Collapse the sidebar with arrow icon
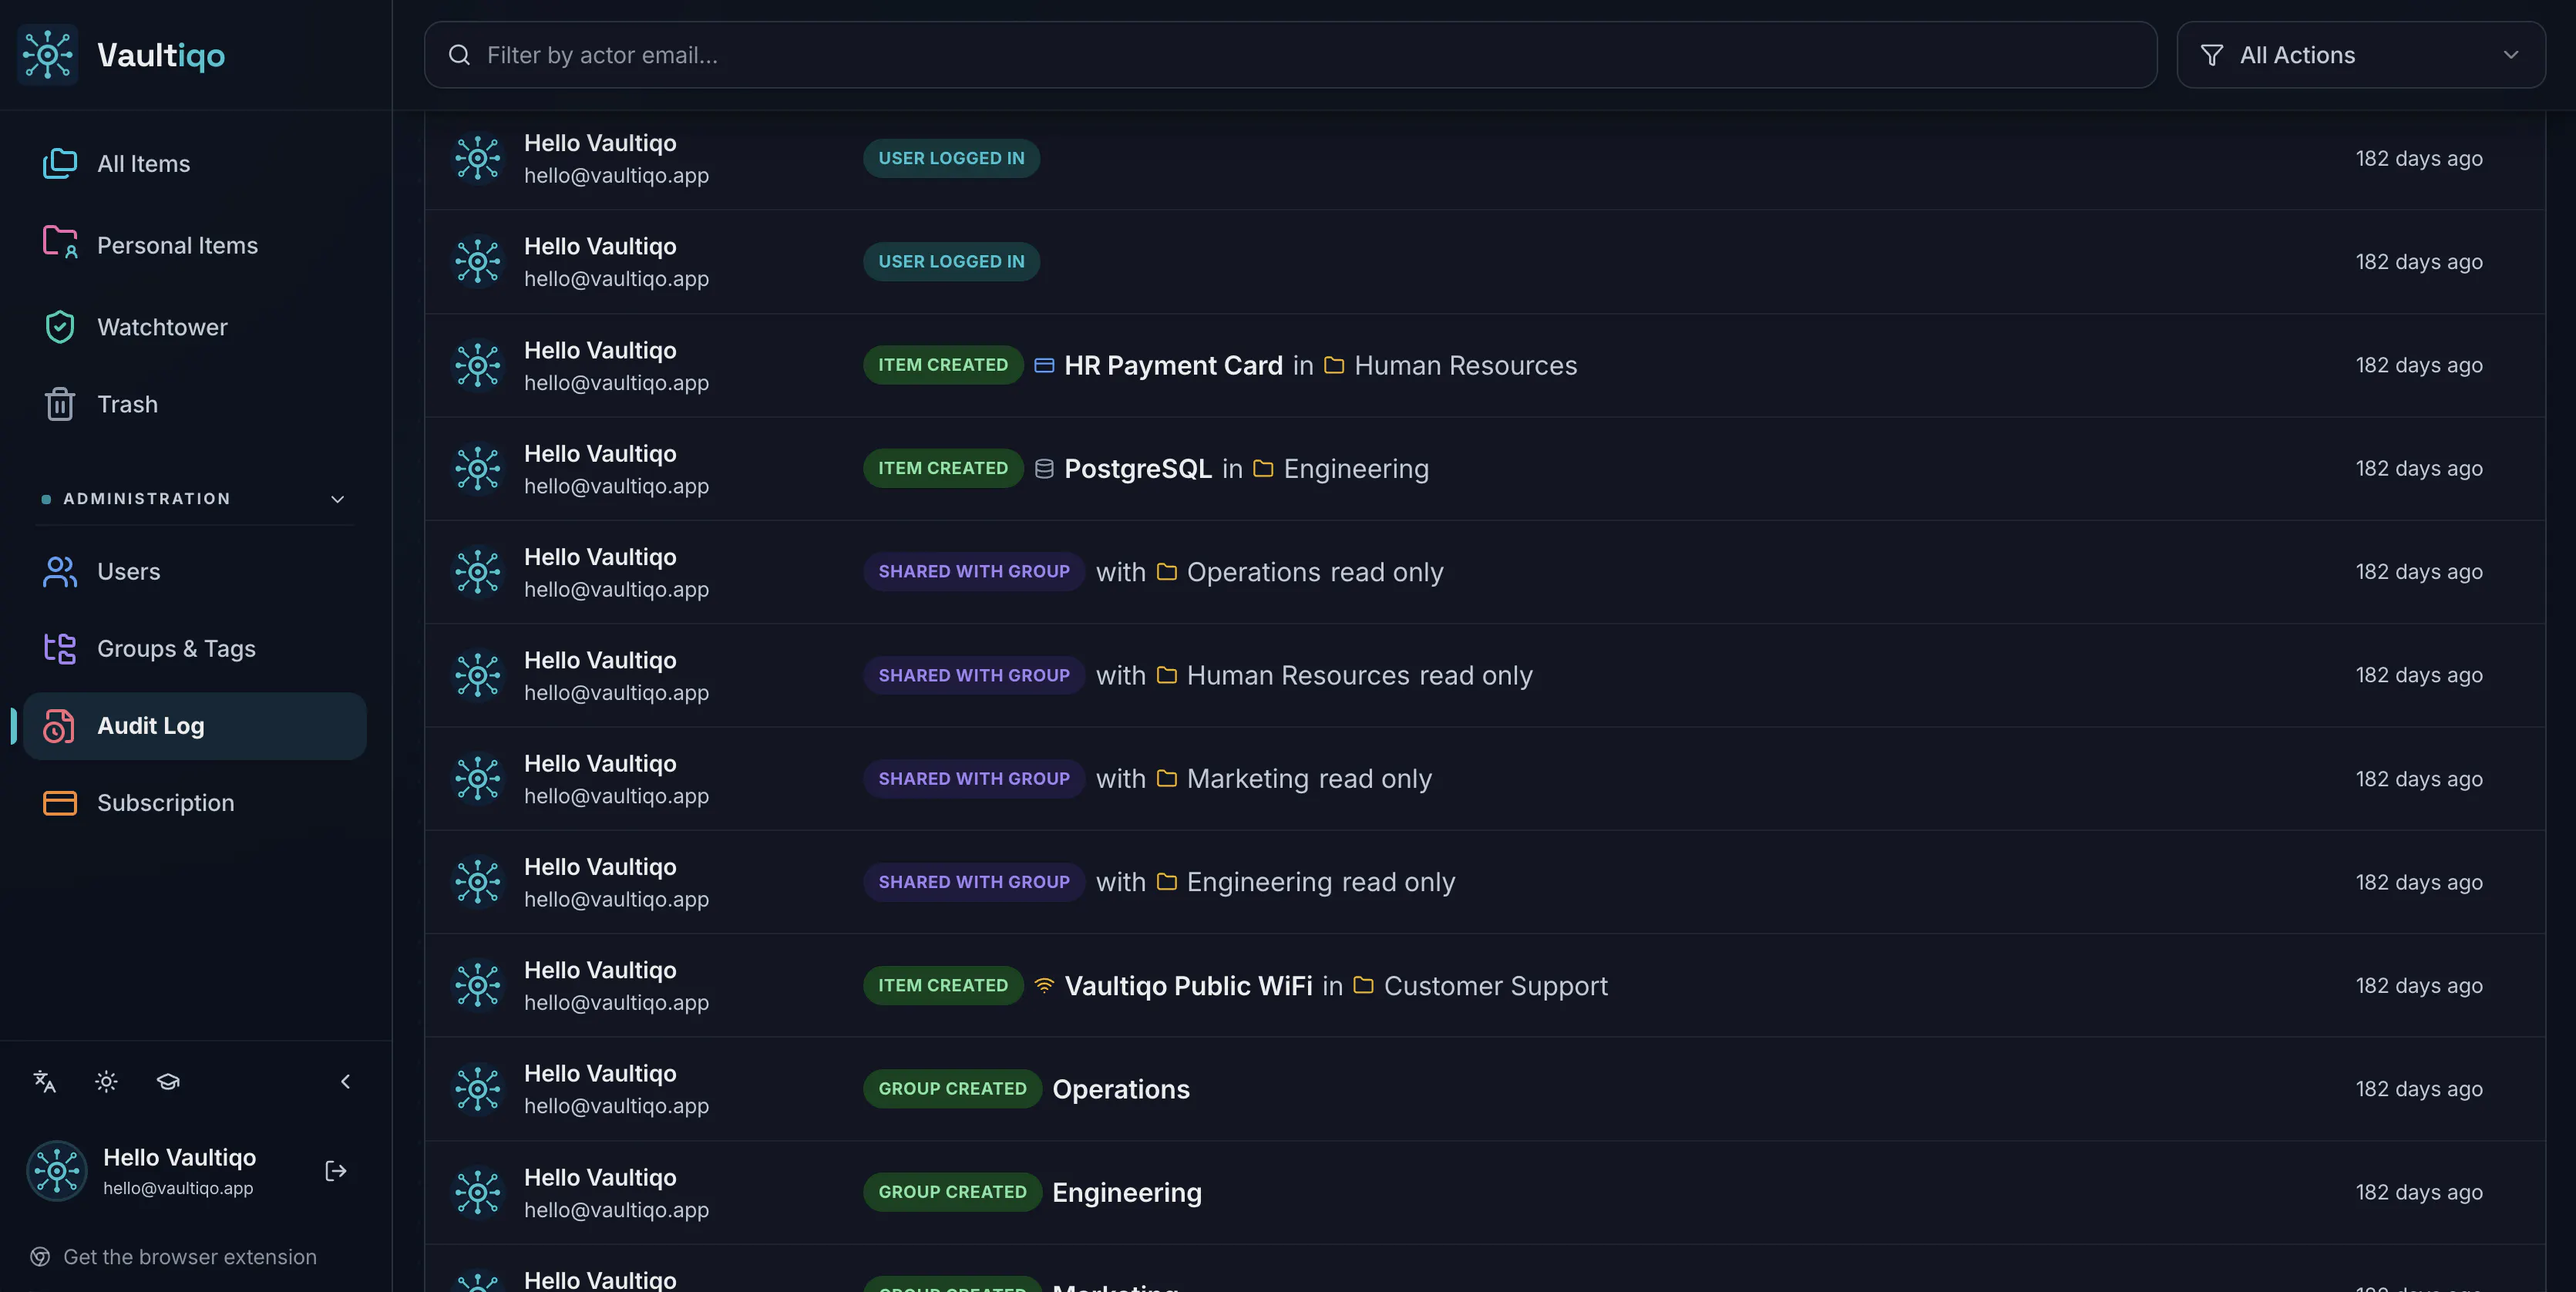 (345, 1081)
